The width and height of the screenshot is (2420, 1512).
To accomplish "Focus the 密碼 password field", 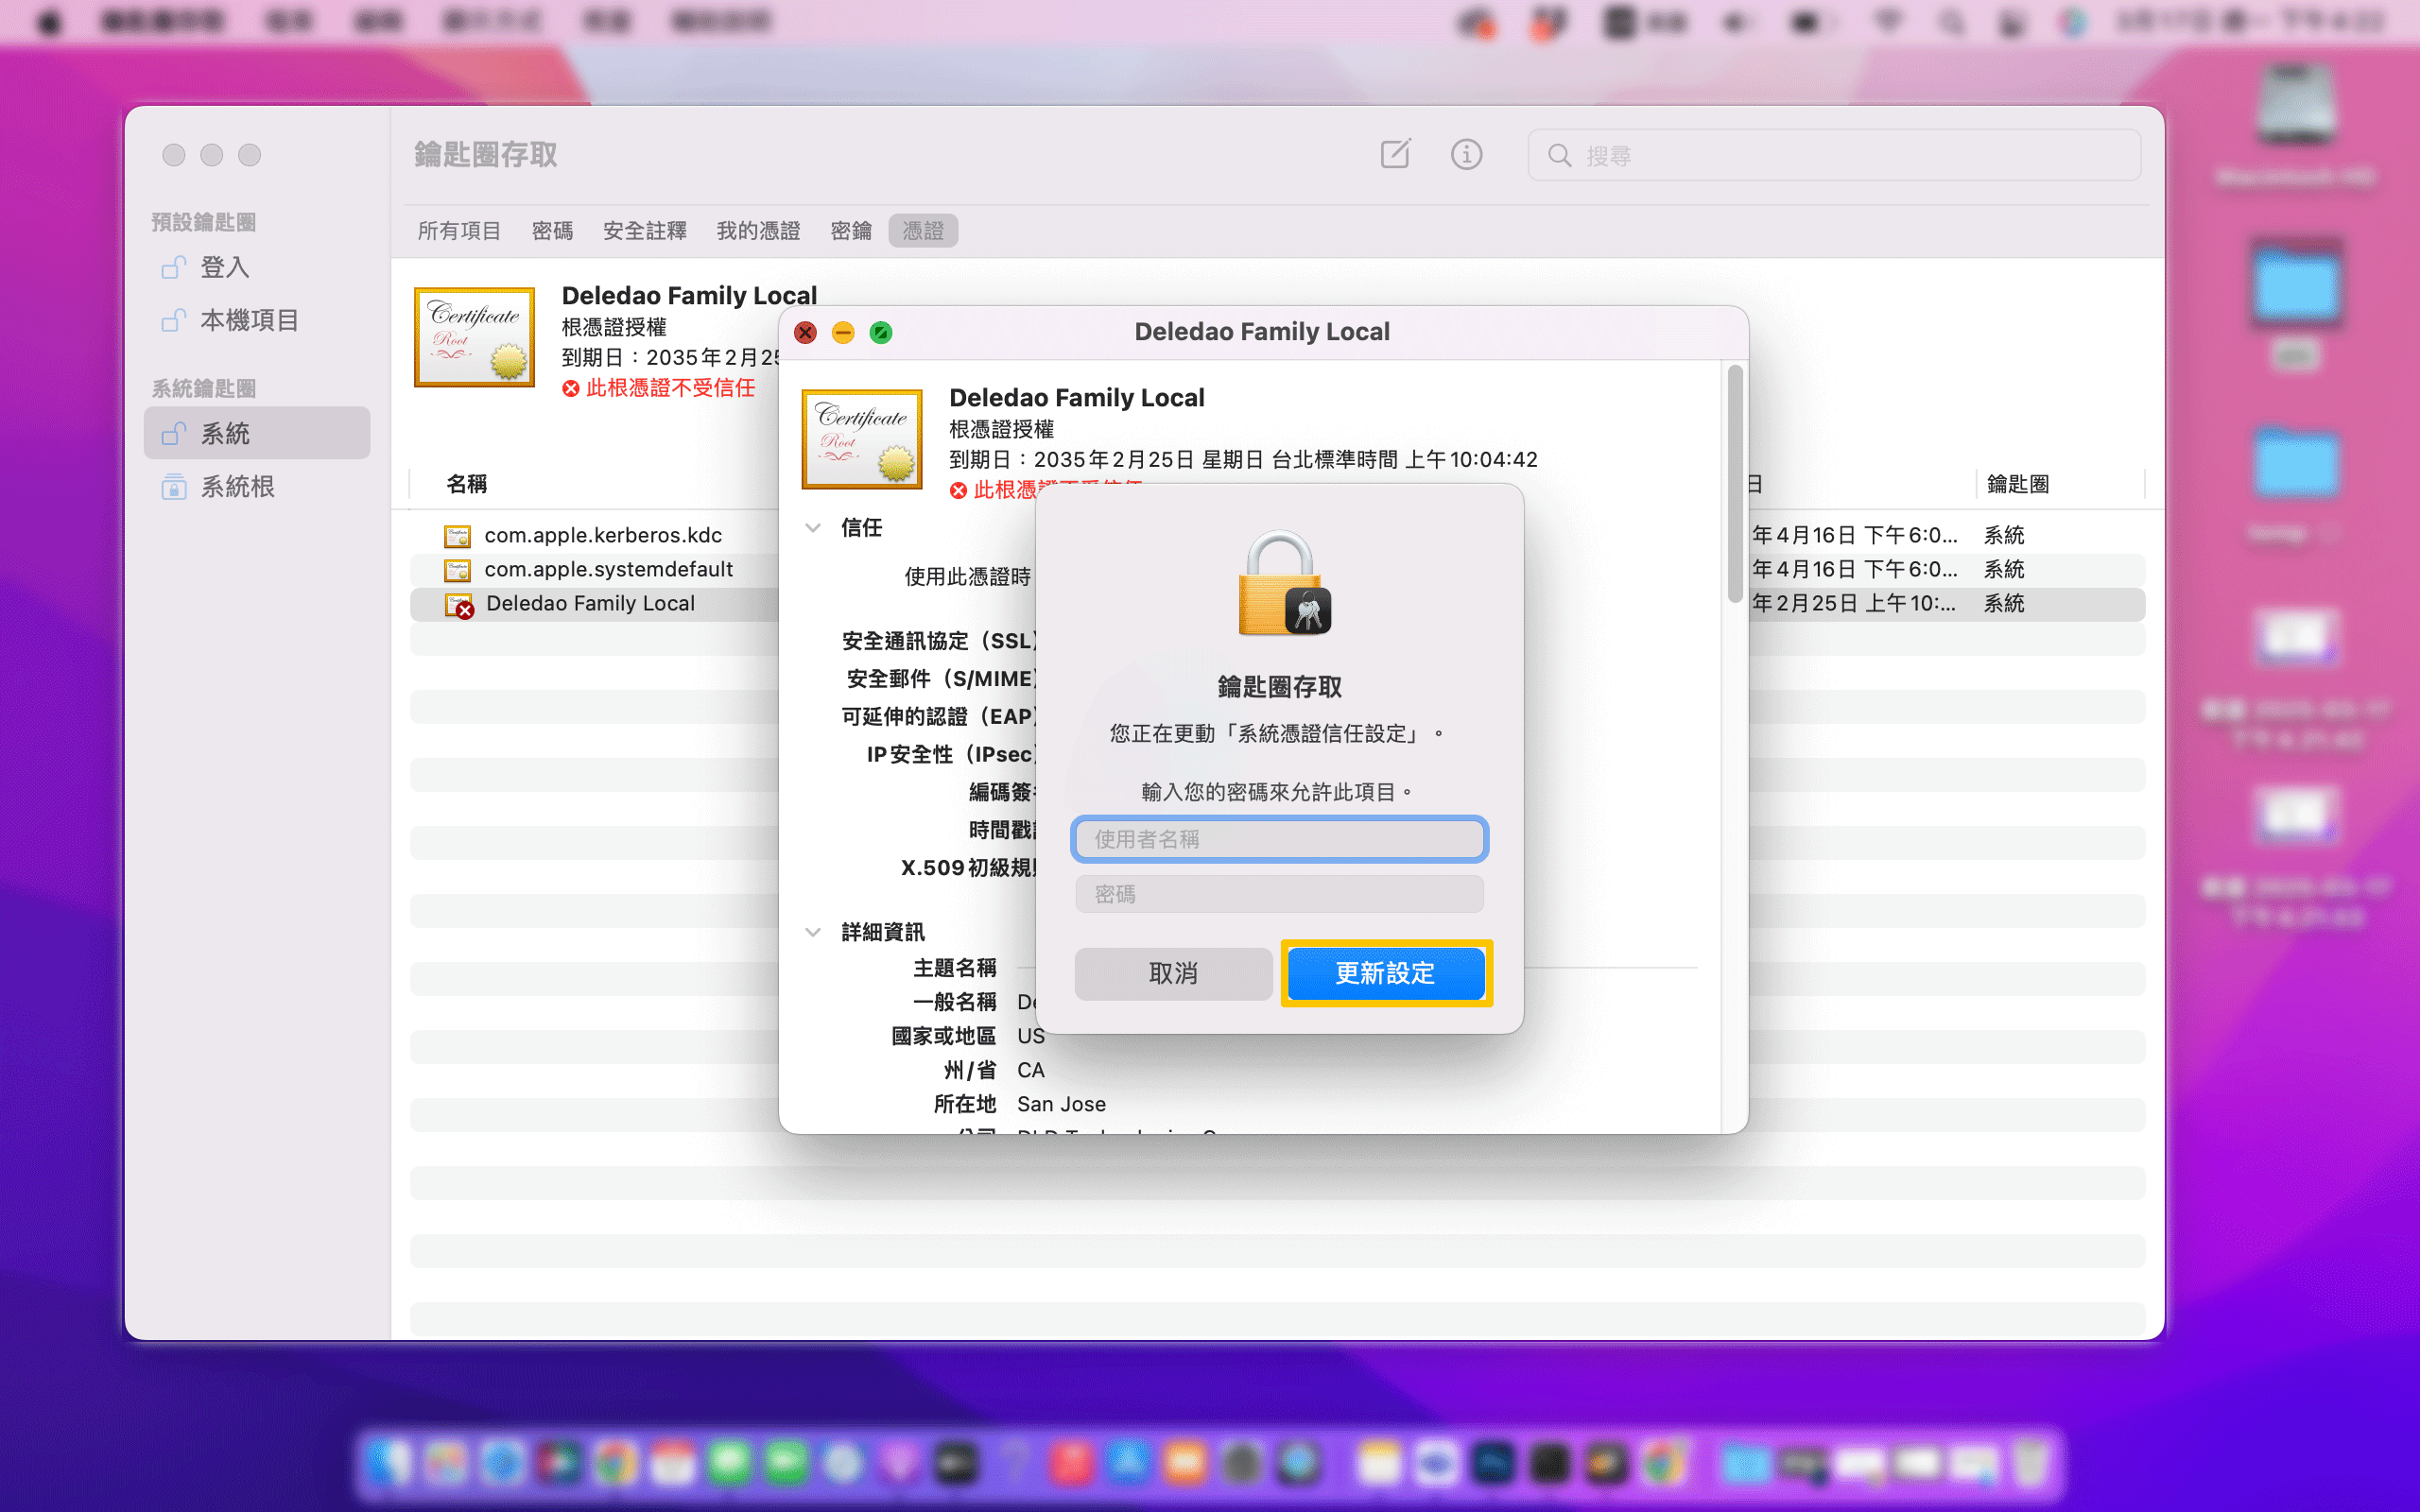I will click(1279, 894).
